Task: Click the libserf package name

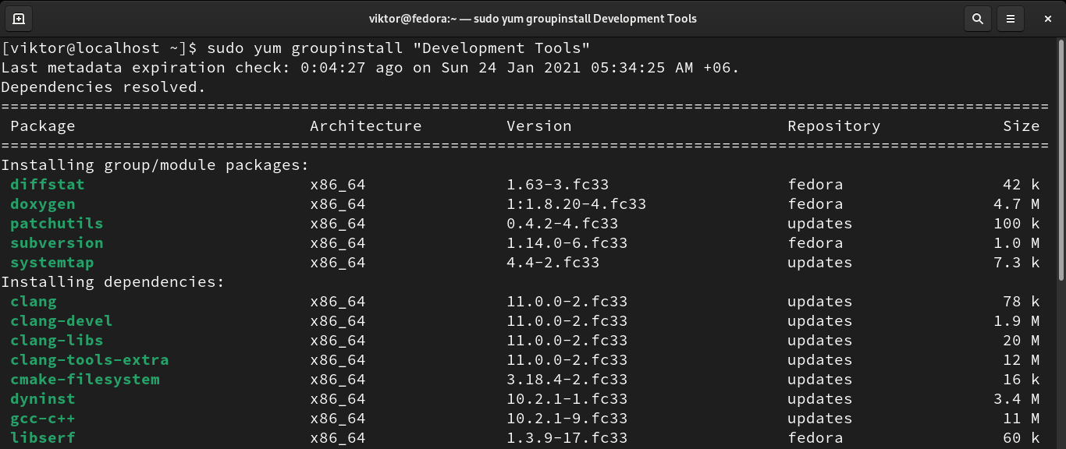Action: click(x=42, y=438)
